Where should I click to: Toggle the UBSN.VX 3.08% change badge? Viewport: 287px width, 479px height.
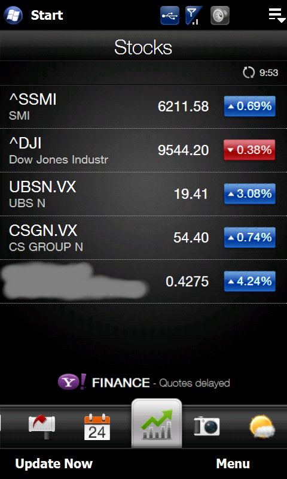point(249,193)
